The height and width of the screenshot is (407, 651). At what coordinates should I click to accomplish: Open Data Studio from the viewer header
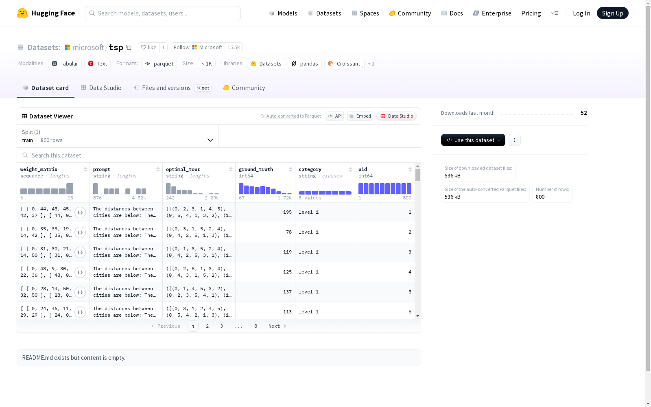pos(397,116)
